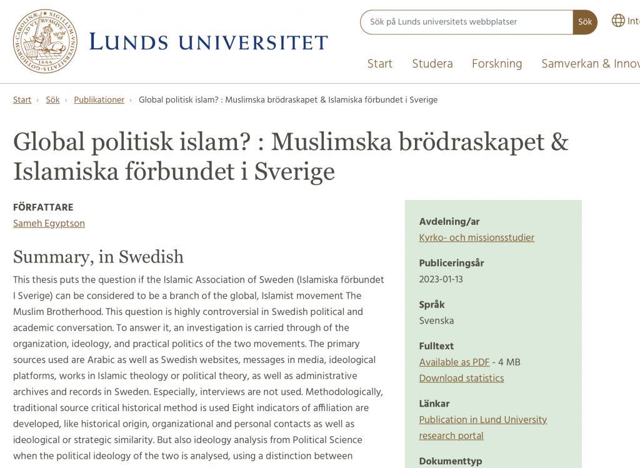The height and width of the screenshot is (468, 640).
Task: Navigate to Publikationer breadcrumb
Action: (x=99, y=100)
